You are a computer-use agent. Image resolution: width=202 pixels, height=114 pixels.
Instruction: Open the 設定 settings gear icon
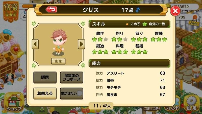tap(191, 103)
